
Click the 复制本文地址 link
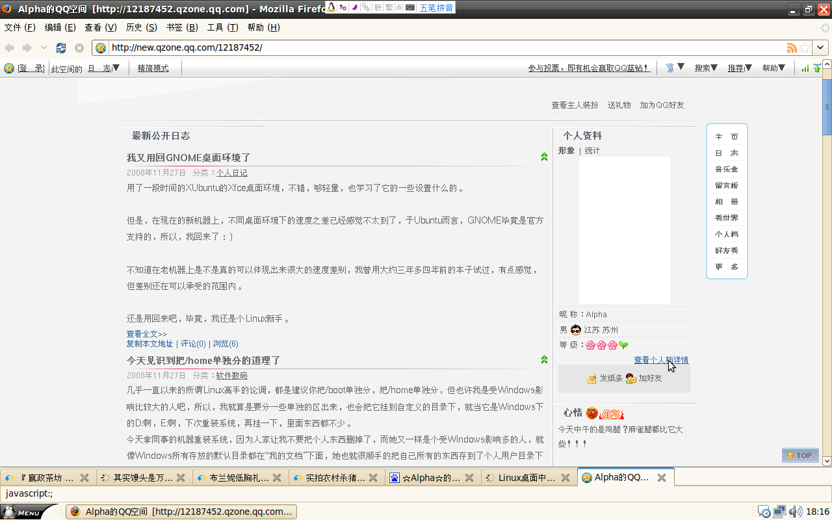[149, 344]
